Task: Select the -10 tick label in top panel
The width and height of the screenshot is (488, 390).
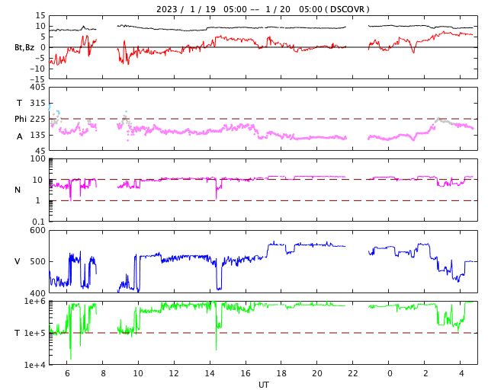Action: (37, 69)
